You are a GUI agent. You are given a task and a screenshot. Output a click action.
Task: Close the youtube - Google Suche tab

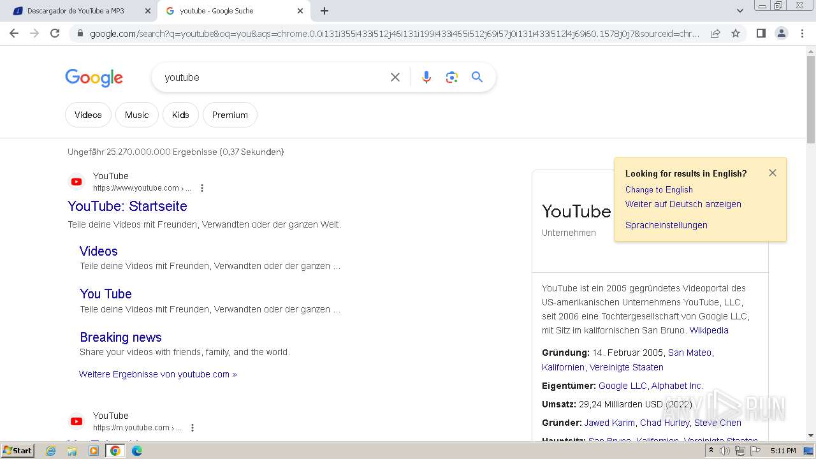point(300,11)
